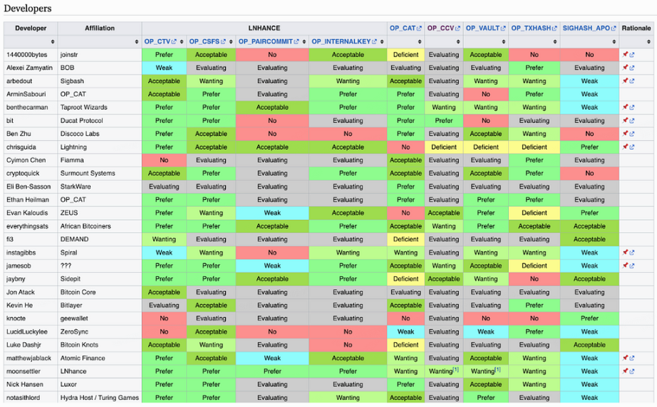The image size is (657, 407).
Task: Click the sort arrow beside OP_PAIRCOMMIT
Action: point(303,42)
